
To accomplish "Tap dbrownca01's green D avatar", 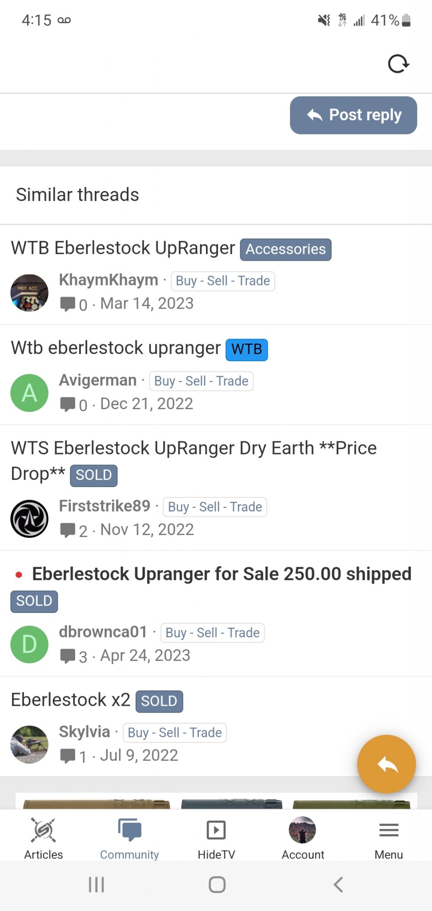I will [x=29, y=644].
